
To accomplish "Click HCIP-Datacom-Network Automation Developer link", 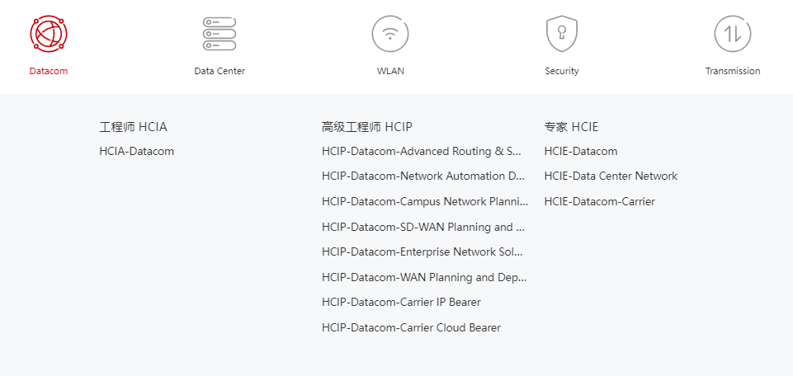I will [x=423, y=176].
